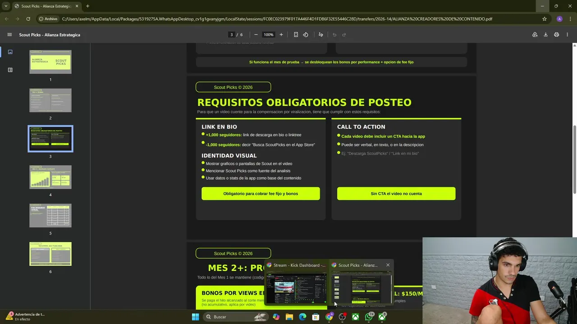This screenshot has width=577, height=324.
Task: Zoom in with the plus icon
Action: click(281, 35)
